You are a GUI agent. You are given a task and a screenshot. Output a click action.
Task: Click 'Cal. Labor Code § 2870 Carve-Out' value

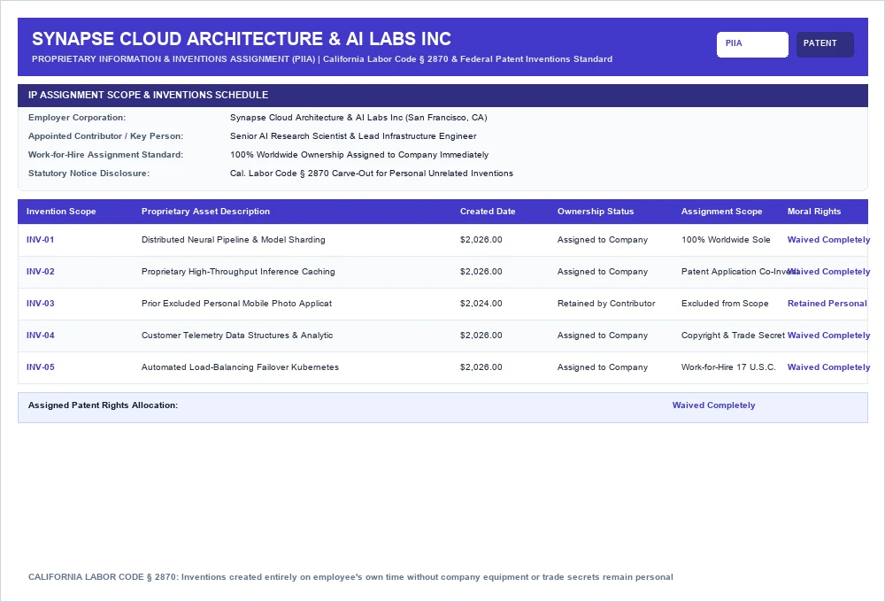click(x=372, y=174)
